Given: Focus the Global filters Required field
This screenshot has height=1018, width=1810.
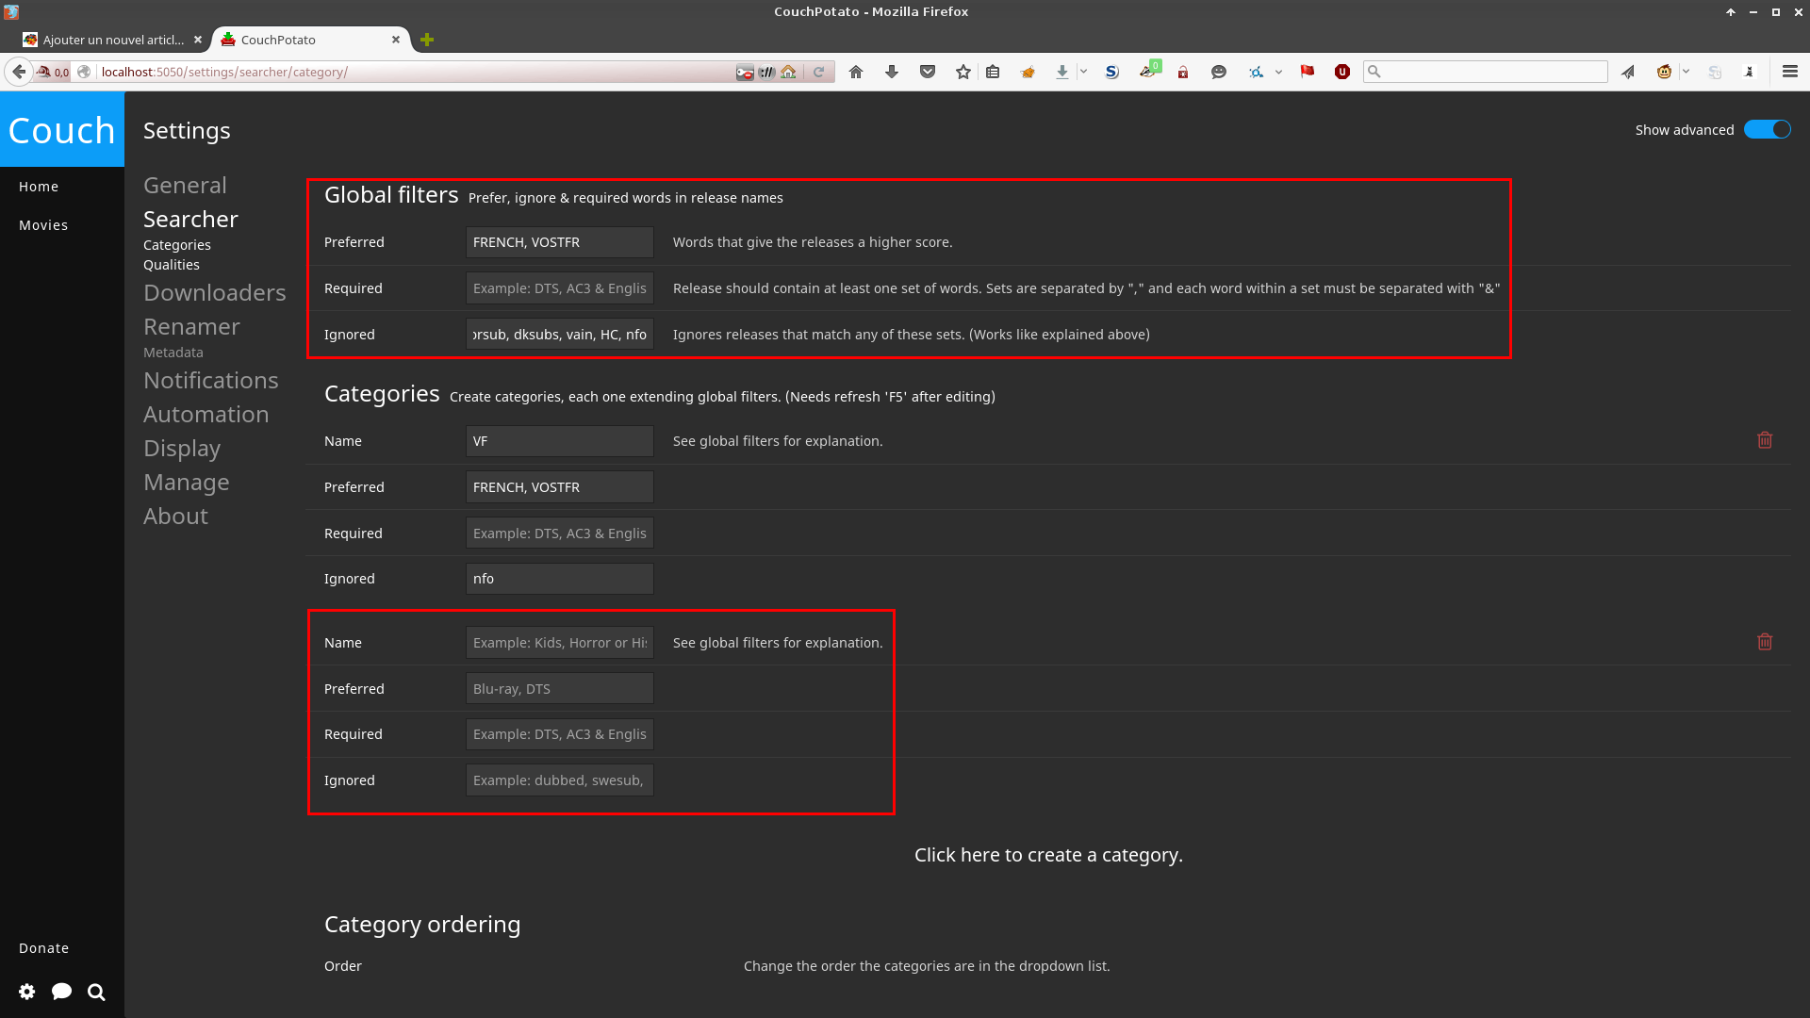Looking at the screenshot, I should coord(560,288).
